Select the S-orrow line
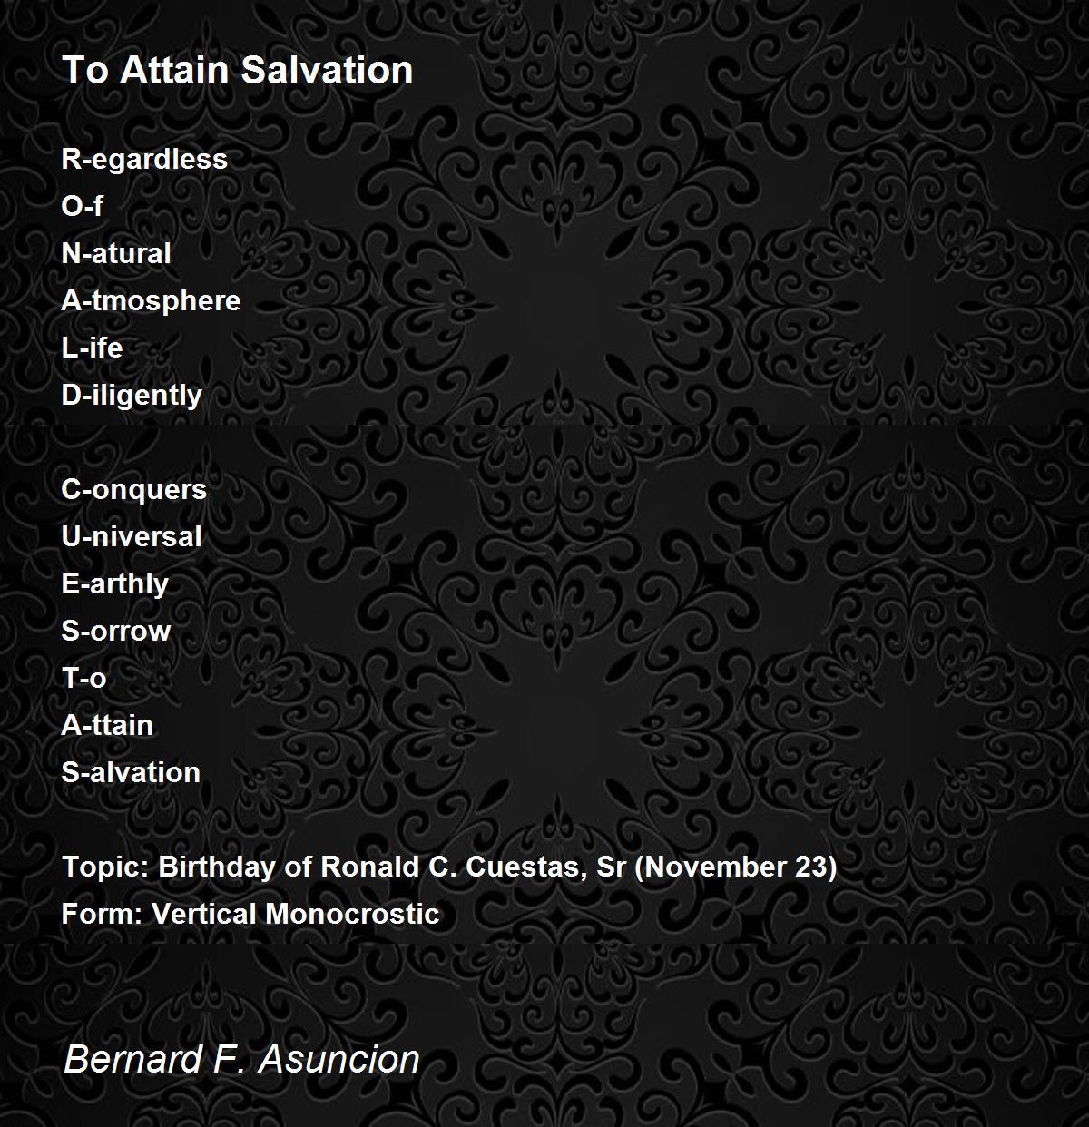1089x1127 pixels. tap(116, 631)
